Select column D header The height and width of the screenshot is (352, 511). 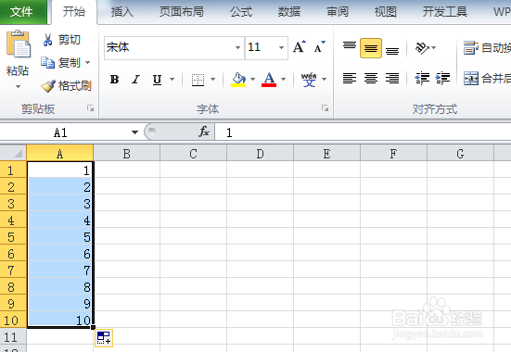[x=260, y=154]
